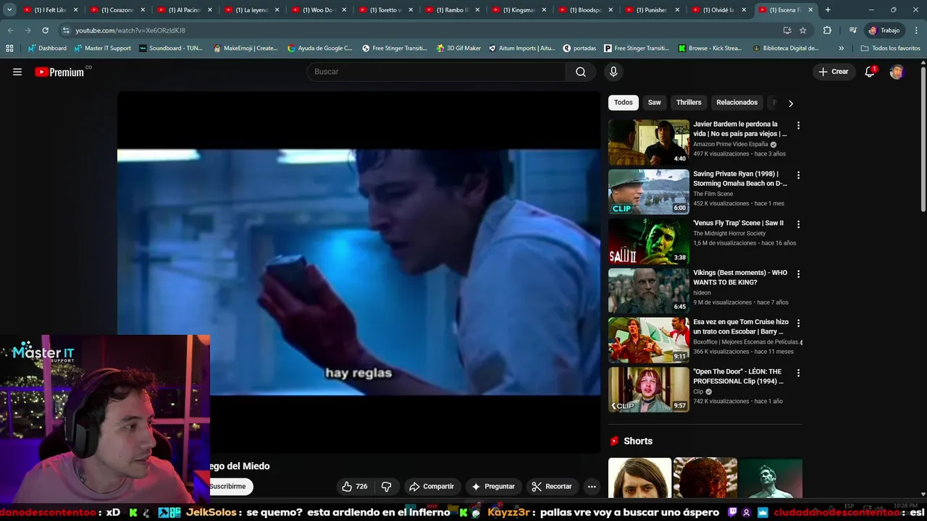927x521 pixels.
Task: Click the Recortar clip button
Action: pos(552,486)
